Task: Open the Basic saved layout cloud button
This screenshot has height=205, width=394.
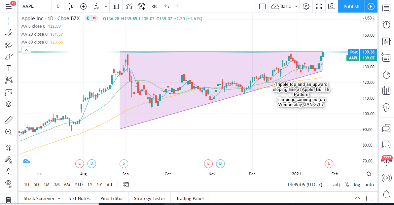Action: (281, 6)
